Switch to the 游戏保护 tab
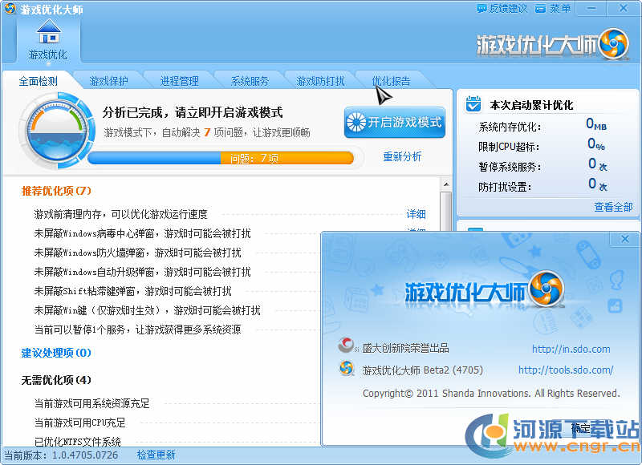Image resolution: width=642 pixels, height=465 pixels. pos(108,81)
